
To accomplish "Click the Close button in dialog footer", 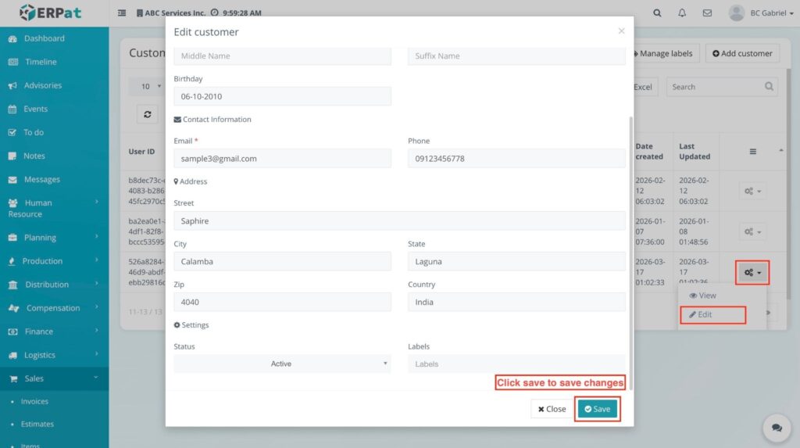I will (x=552, y=409).
